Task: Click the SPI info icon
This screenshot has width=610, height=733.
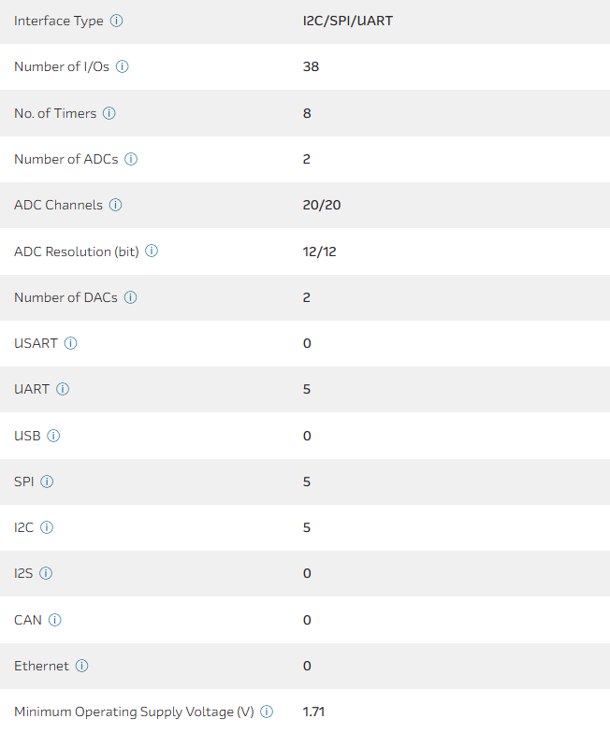Action: pyautogui.click(x=47, y=481)
